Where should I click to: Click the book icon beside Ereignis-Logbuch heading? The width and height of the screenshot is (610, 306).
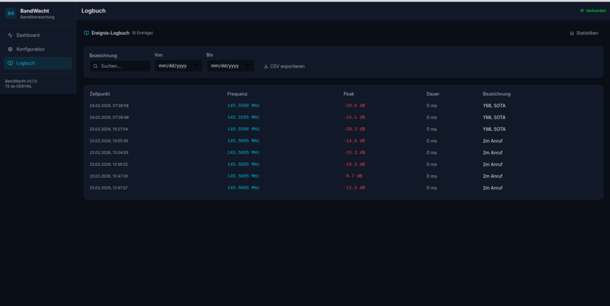coord(87,33)
